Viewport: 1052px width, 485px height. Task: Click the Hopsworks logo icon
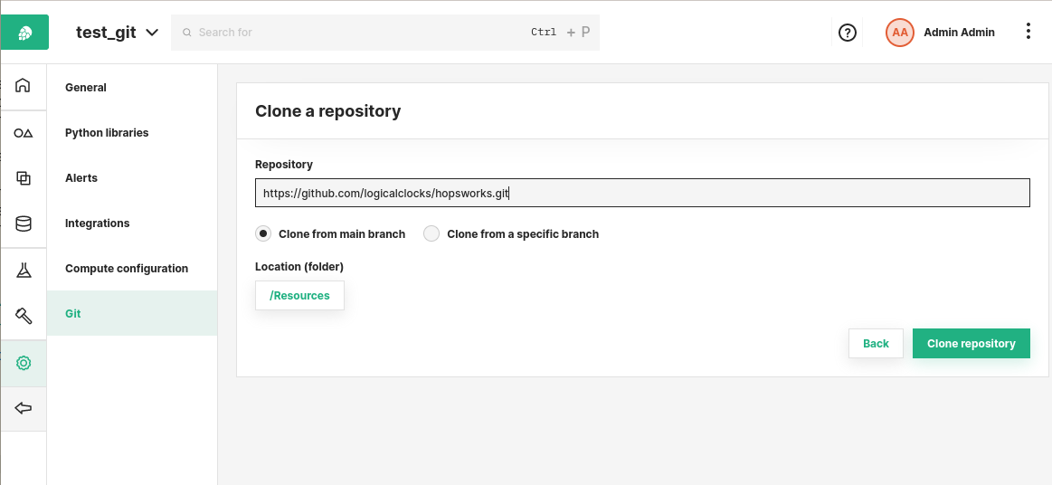click(24, 33)
